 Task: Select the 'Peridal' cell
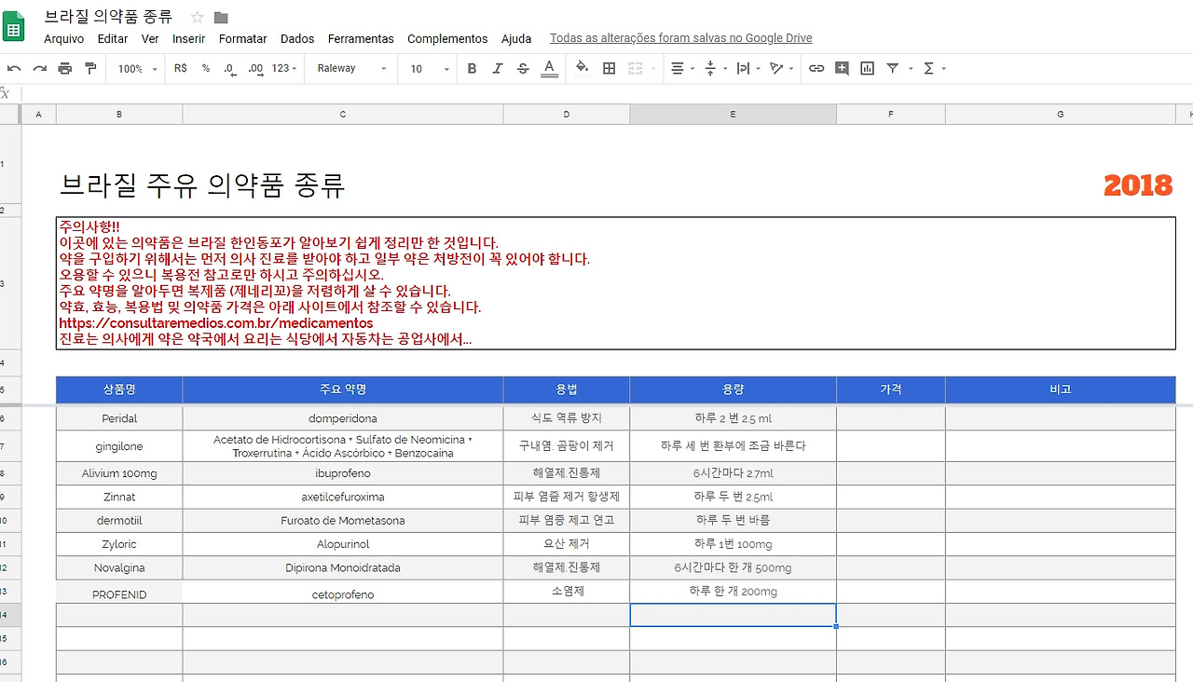pyautogui.click(x=119, y=418)
